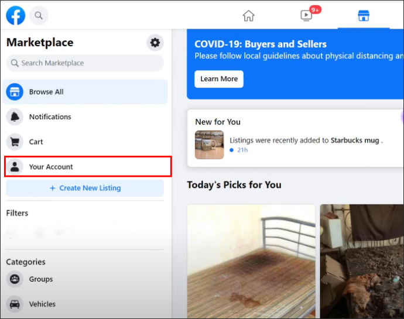
Task: Click the Vehicles car icon
Action: [15, 304]
